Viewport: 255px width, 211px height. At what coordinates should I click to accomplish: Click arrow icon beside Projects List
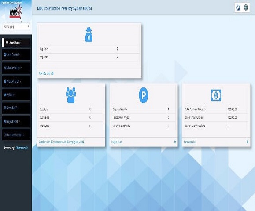click(175, 142)
